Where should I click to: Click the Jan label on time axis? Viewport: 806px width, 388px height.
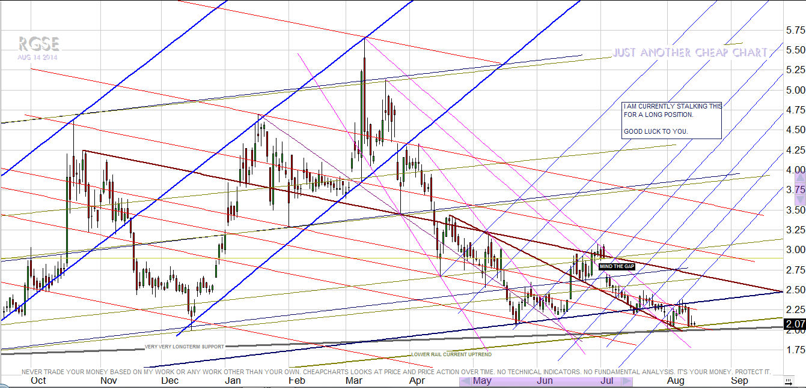coord(233,380)
